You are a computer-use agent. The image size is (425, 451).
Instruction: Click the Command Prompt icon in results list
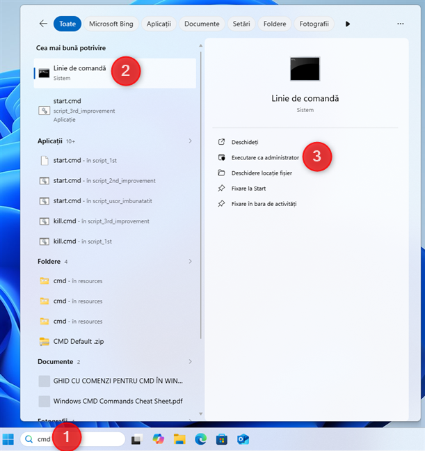pos(44,73)
